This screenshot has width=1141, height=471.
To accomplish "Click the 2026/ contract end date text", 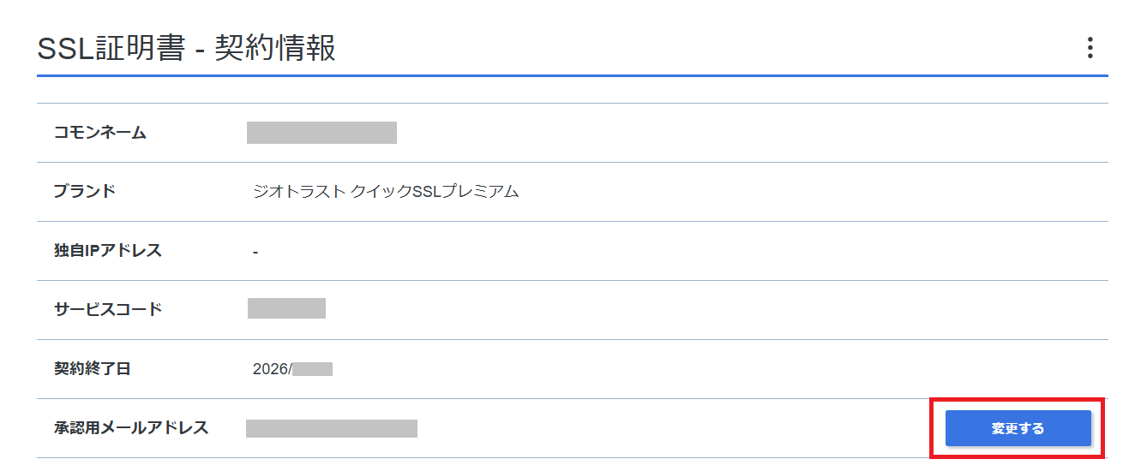I will (x=272, y=369).
